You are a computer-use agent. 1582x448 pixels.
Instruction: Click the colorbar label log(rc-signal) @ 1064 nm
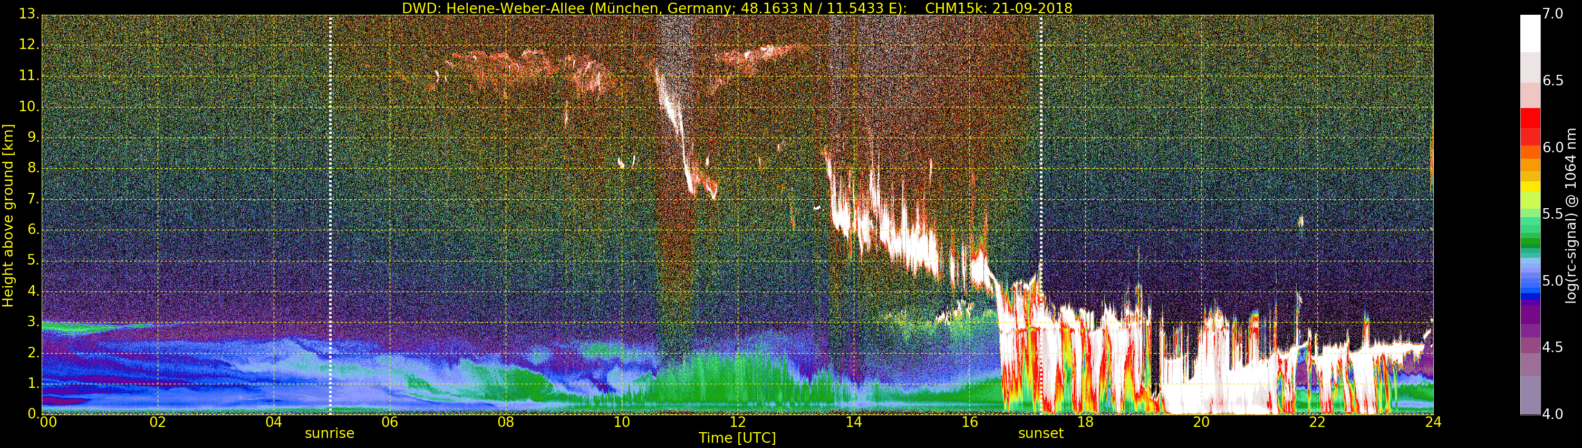[x=1571, y=216]
